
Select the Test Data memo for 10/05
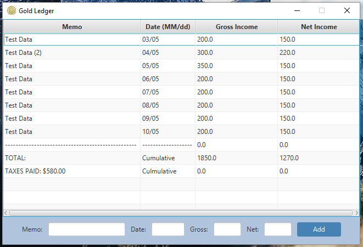[72, 132]
